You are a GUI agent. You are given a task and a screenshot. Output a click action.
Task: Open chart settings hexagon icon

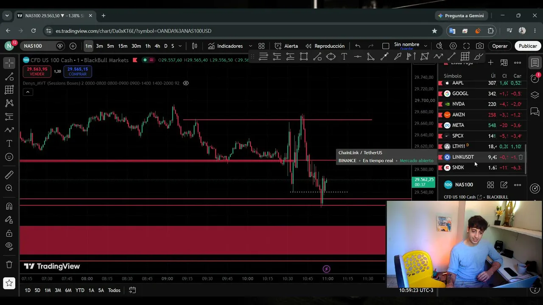tap(453, 46)
